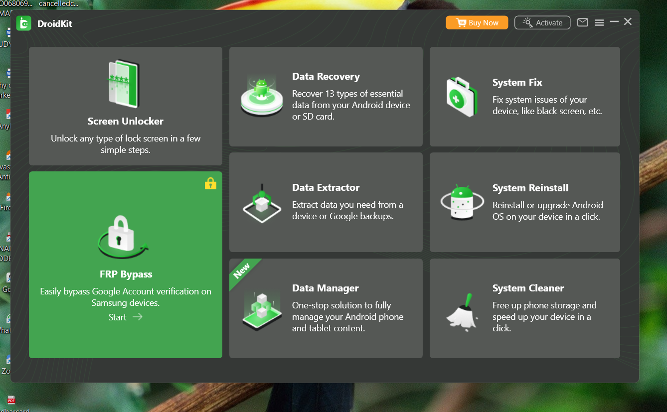Viewport: 667px width, 412px height.
Task: Click 'One-stop solution' description text
Action: click(348, 317)
